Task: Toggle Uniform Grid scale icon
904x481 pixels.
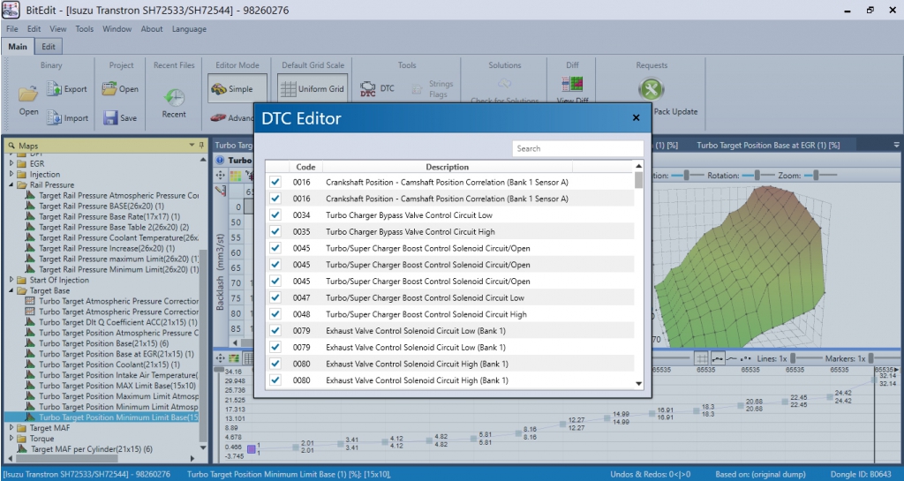Action: pos(288,89)
